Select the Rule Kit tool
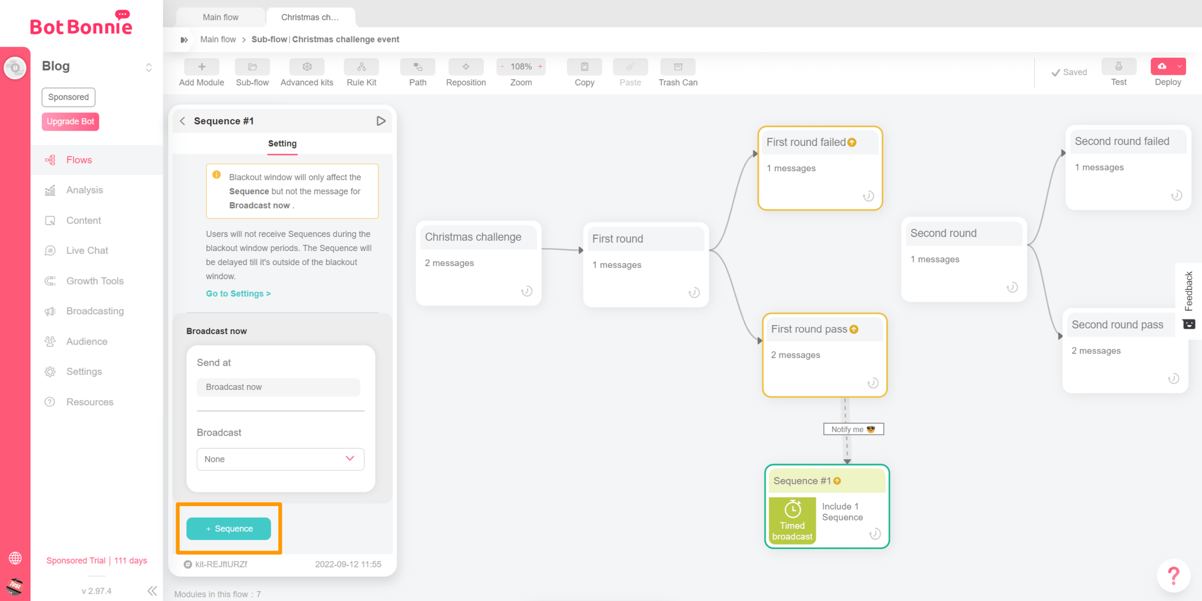 [362, 67]
